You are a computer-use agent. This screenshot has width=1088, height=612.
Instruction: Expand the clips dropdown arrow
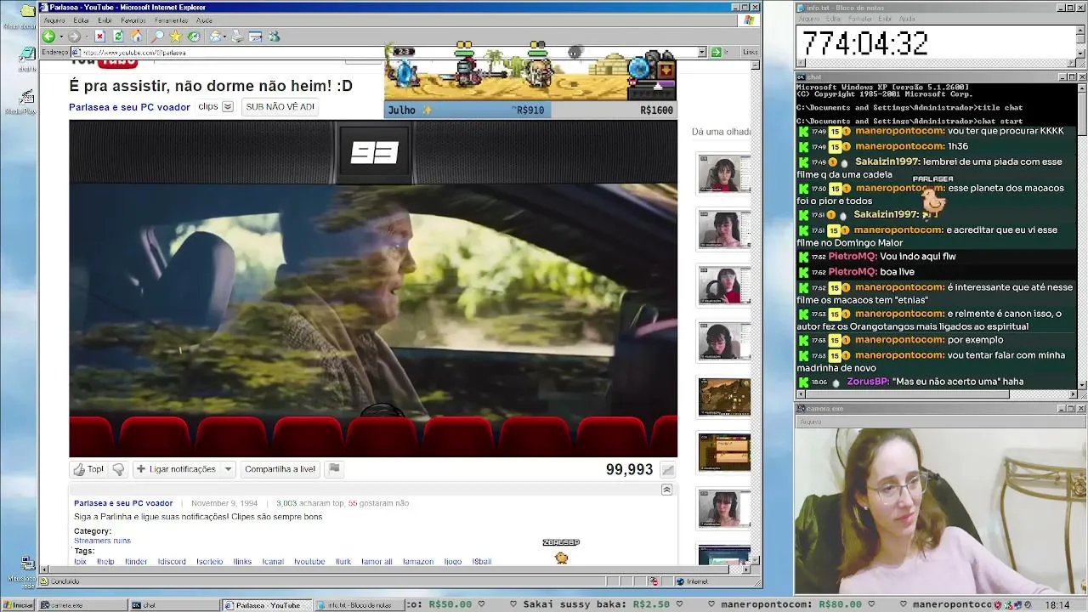click(228, 107)
